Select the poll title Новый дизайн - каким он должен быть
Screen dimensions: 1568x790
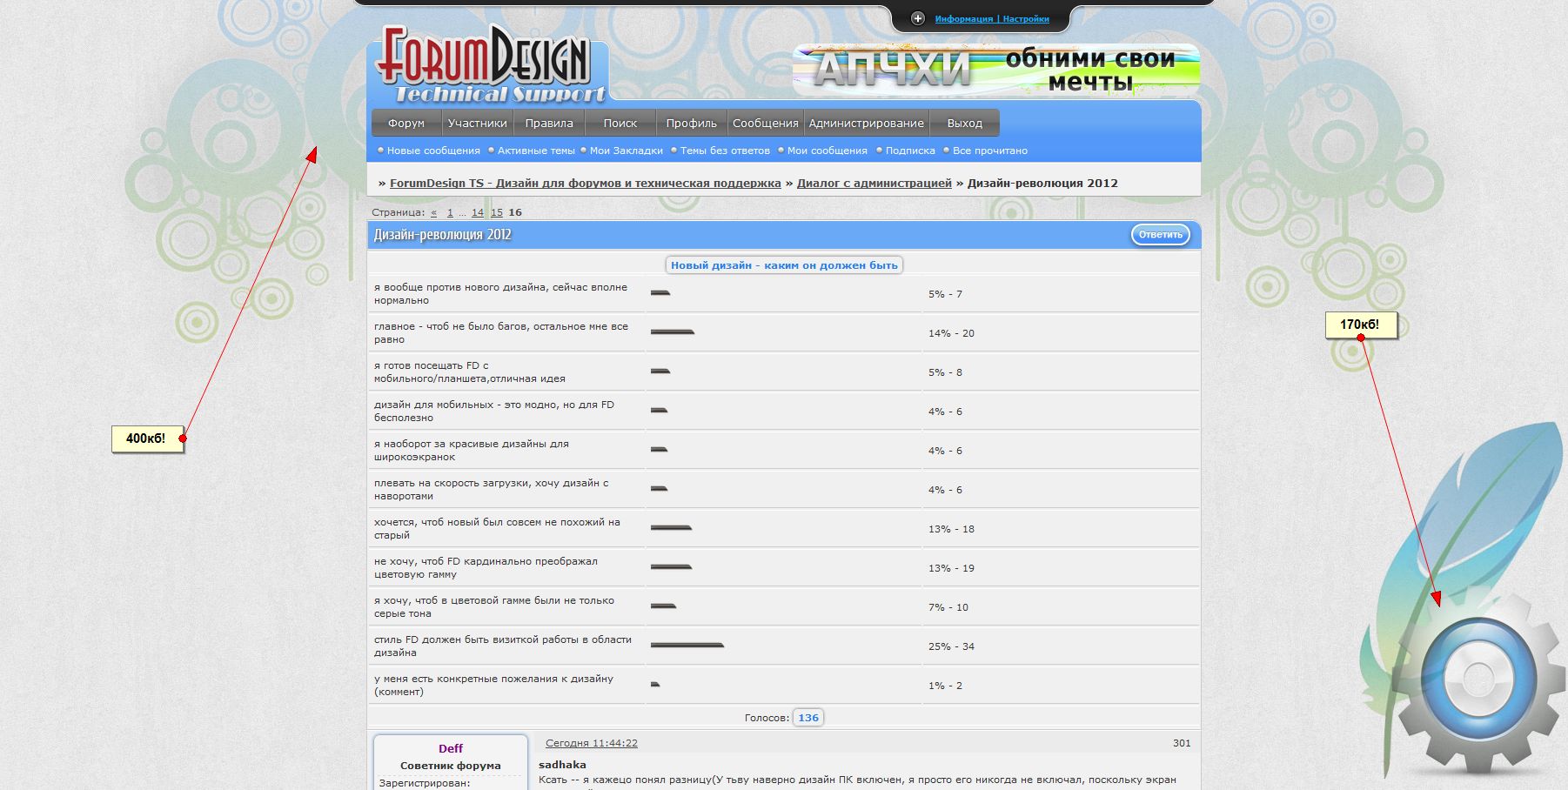pos(784,265)
